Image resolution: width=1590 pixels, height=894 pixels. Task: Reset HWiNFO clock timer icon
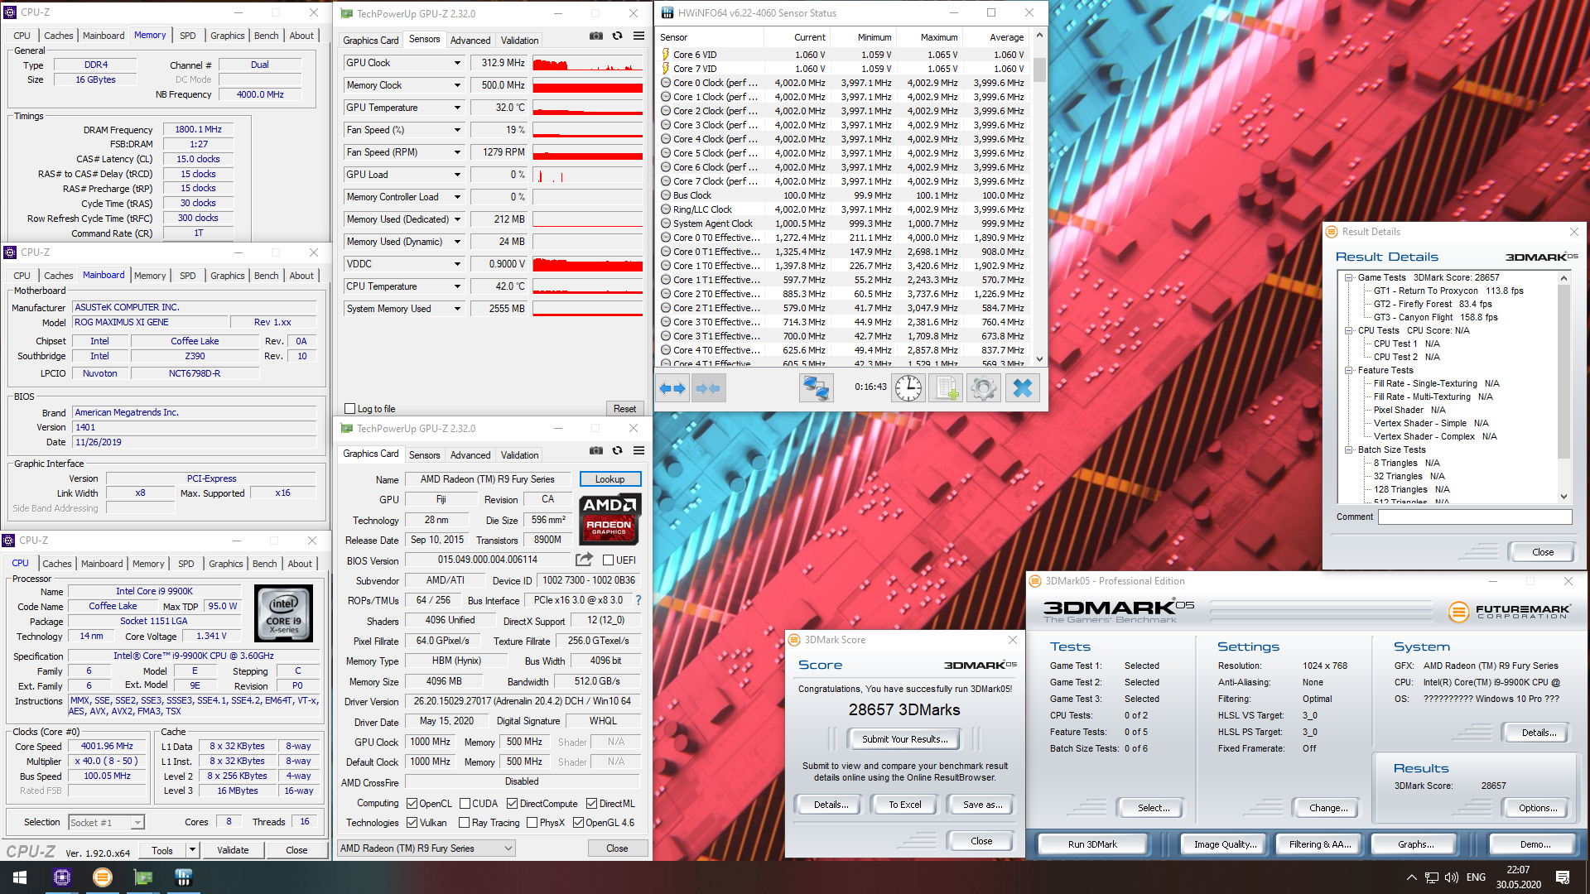(908, 388)
